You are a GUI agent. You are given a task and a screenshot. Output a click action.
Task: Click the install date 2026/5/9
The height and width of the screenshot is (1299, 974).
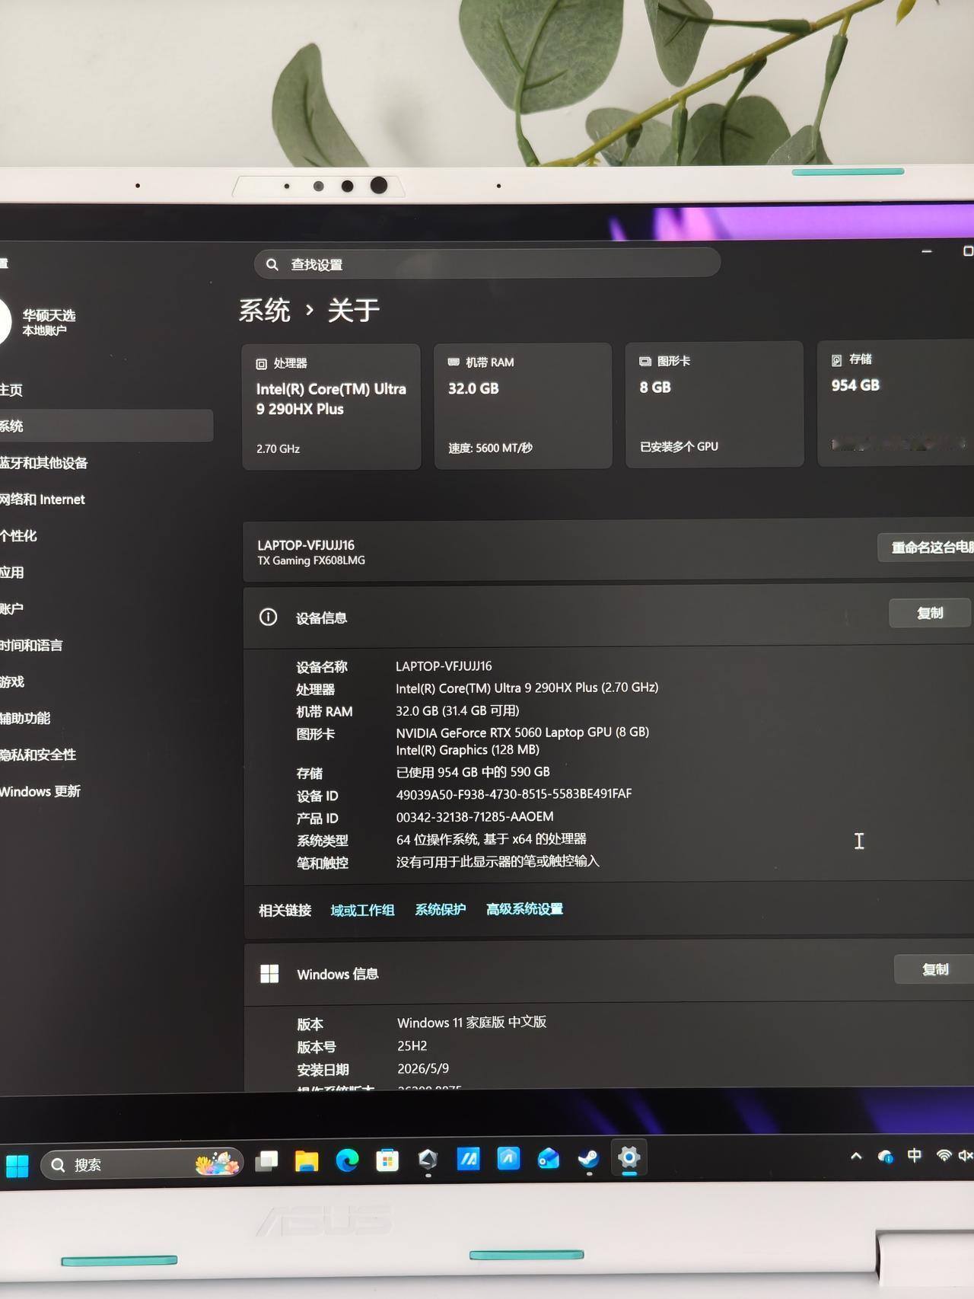423,1068
